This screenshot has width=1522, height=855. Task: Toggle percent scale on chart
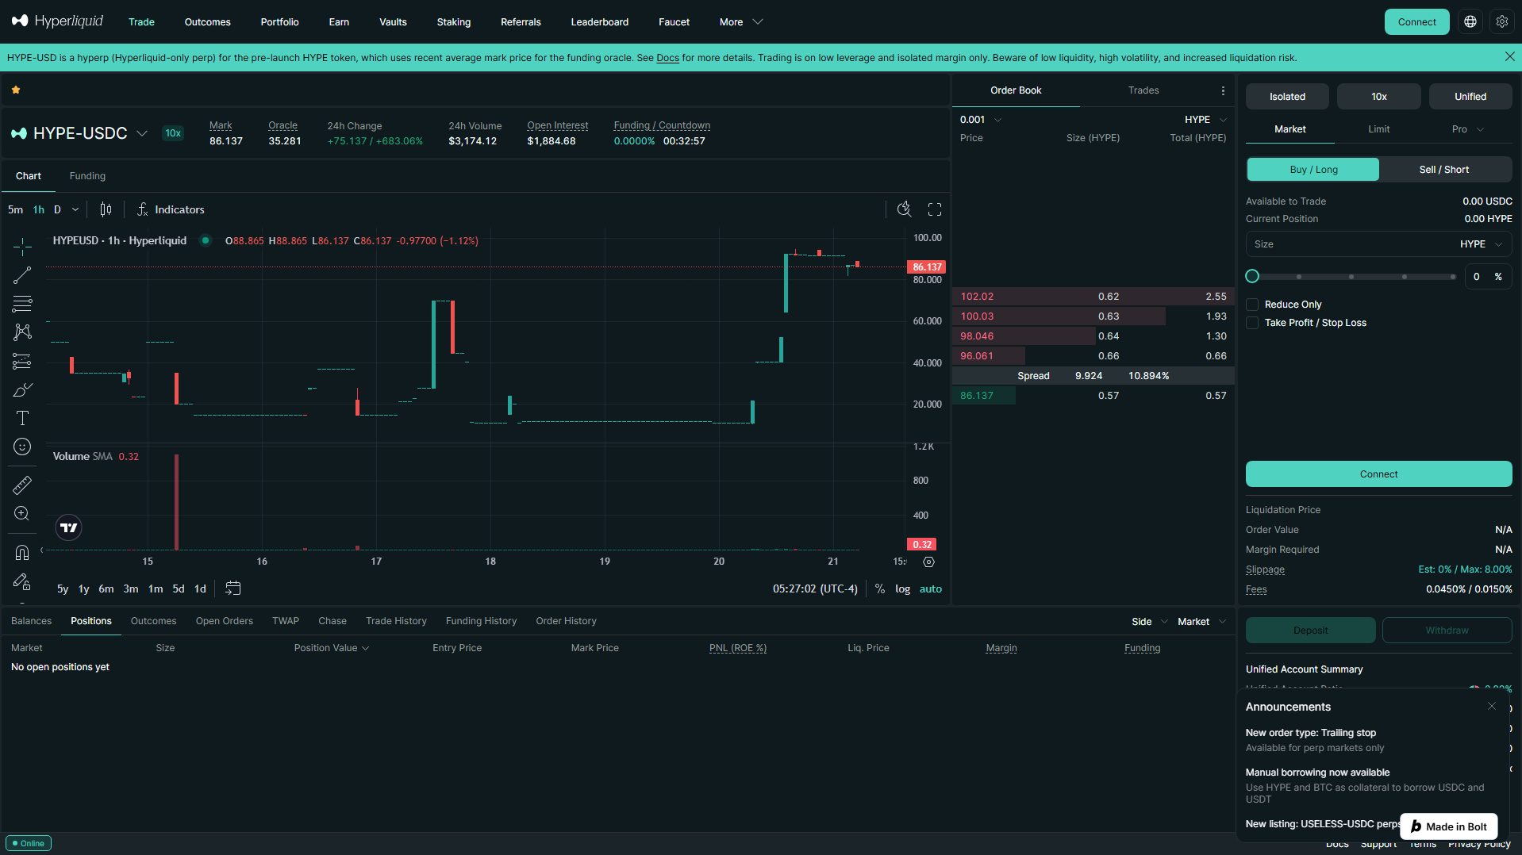(879, 589)
